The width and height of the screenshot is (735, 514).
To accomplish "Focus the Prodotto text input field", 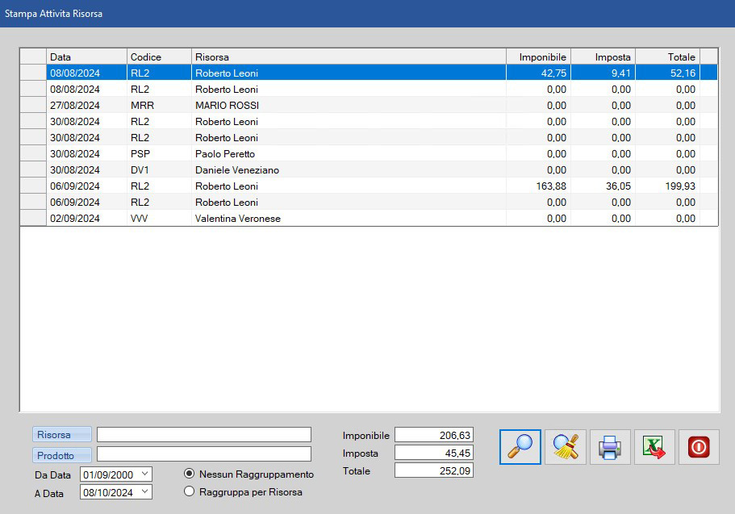I will (203, 454).
